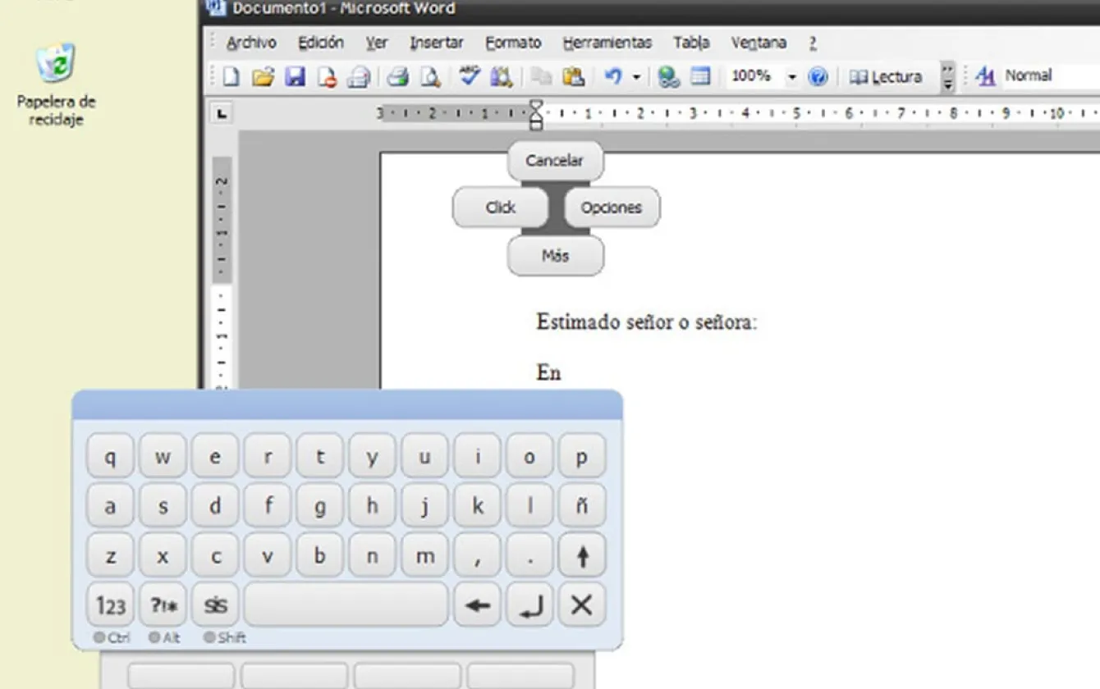Place cursor after the word "En"
The width and height of the screenshot is (1100, 689).
pyautogui.click(x=563, y=372)
